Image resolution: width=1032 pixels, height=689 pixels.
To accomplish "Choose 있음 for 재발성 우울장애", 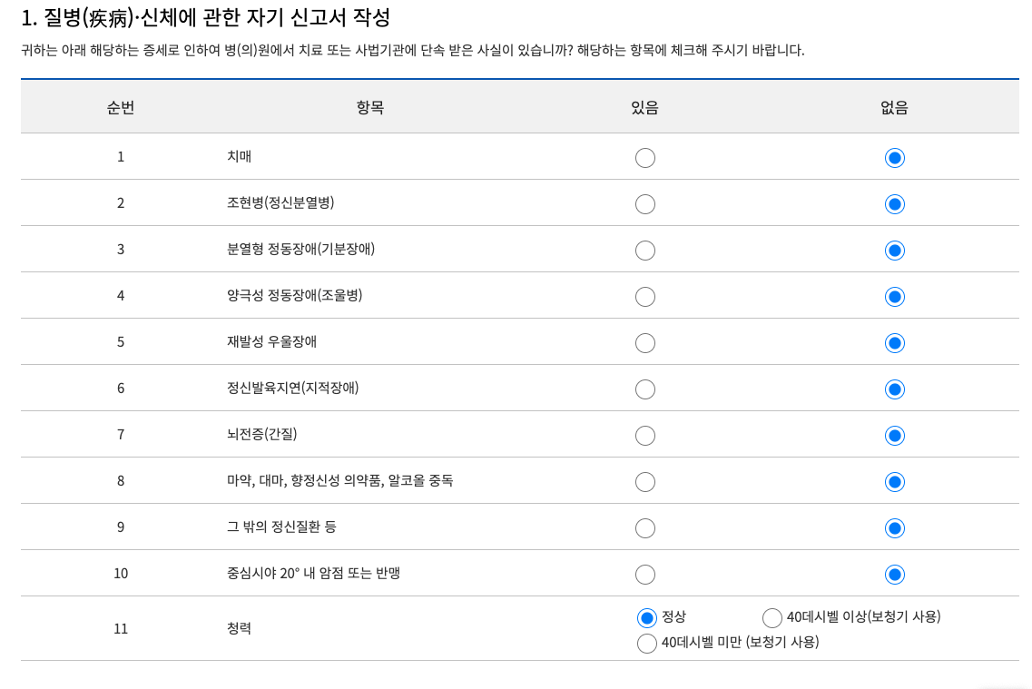I will 645,342.
